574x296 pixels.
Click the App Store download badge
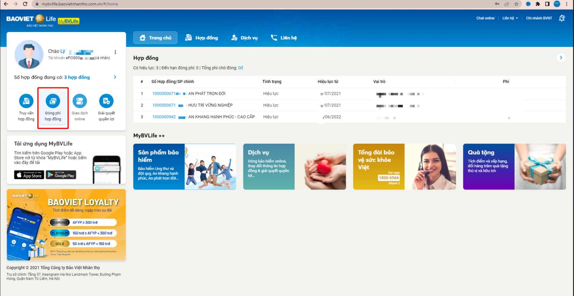tap(29, 175)
